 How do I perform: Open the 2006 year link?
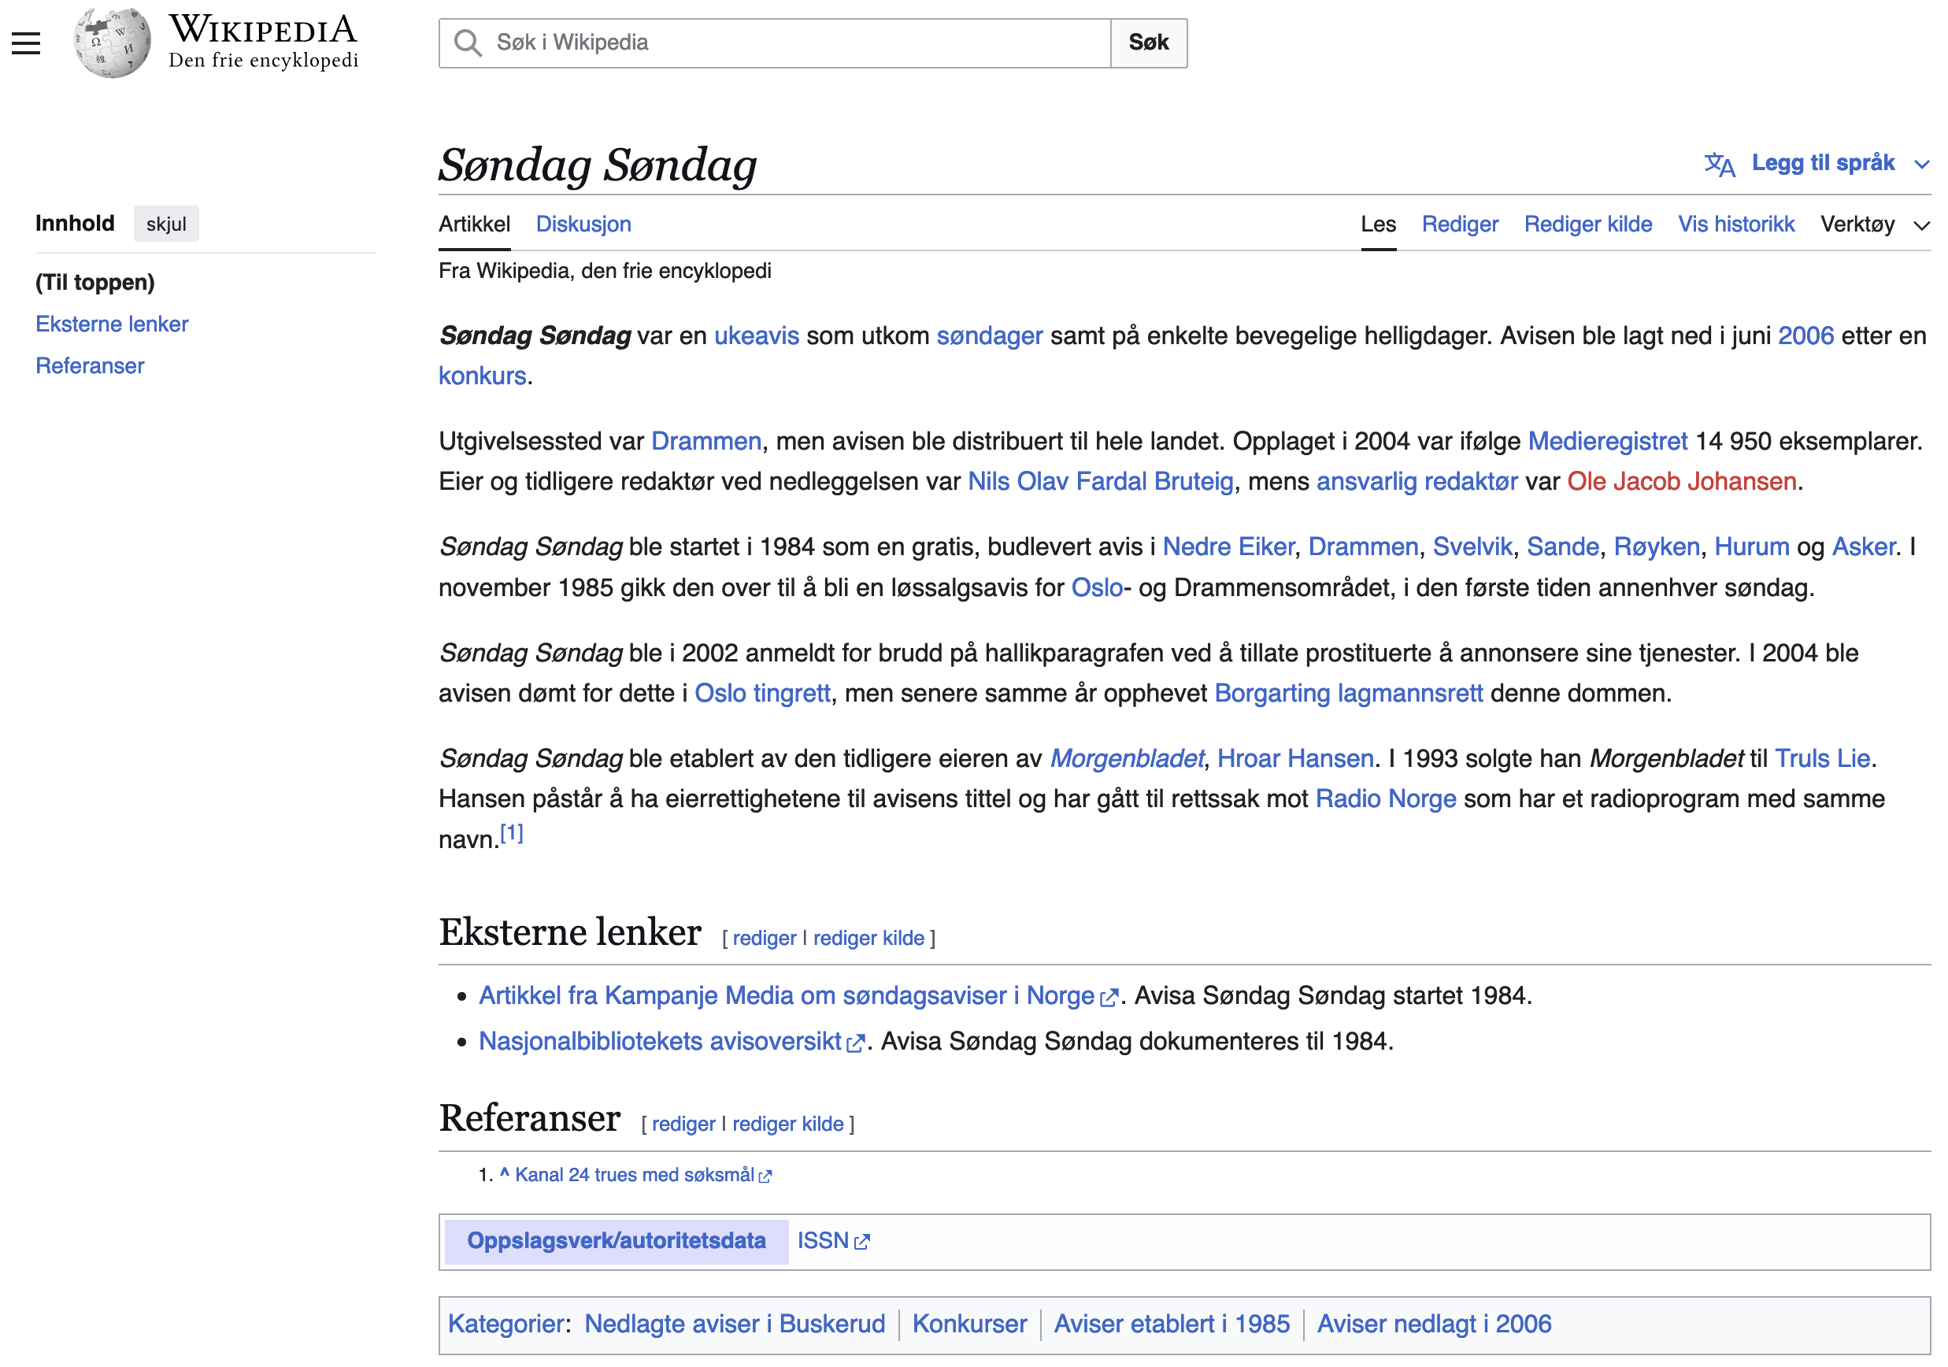point(1805,336)
